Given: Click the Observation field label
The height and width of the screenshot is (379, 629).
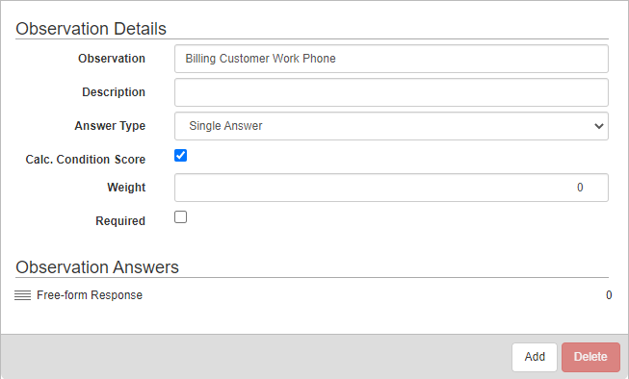Looking at the screenshot, I should pos(112,59).
